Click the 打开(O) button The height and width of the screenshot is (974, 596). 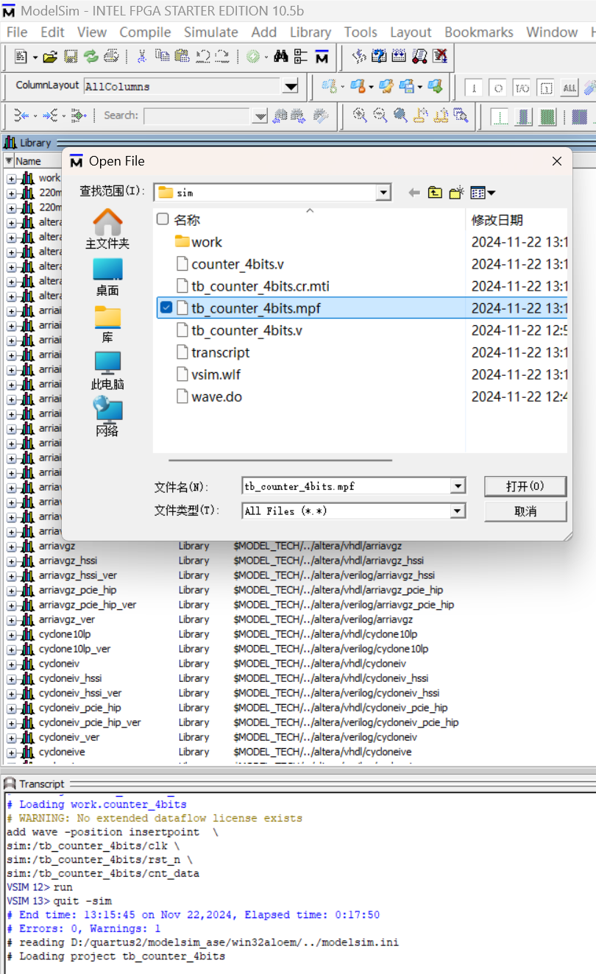[525, 486]
